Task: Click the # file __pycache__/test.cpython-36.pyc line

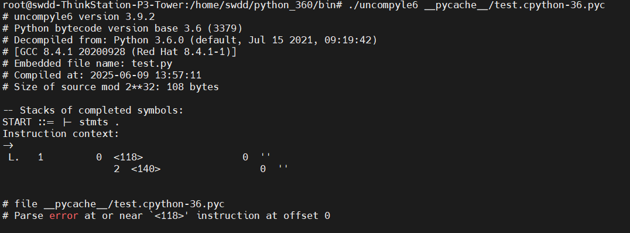Action: pos(114,204)
